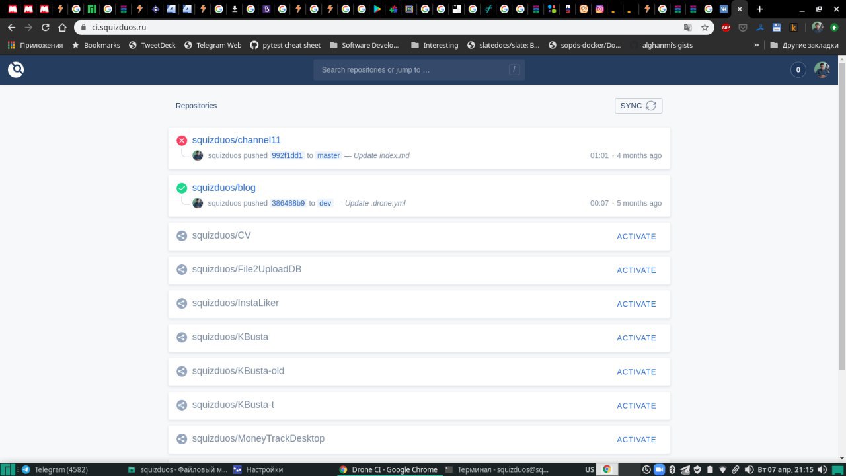Switch to the Instagram browser tab
This screenshot has width=846, height=476.
pos(599,9)
